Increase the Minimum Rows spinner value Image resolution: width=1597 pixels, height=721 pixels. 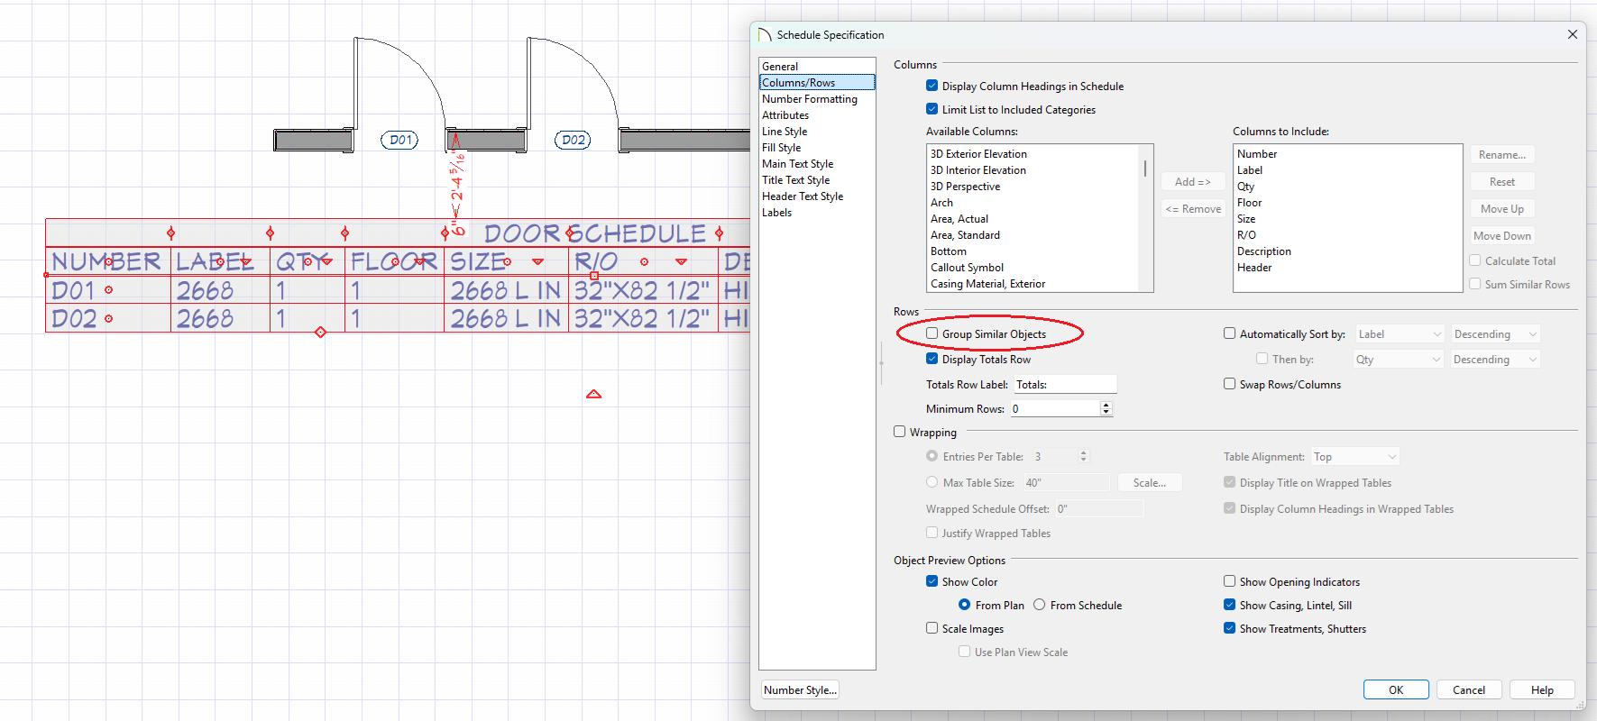(x=1106, y=405)
